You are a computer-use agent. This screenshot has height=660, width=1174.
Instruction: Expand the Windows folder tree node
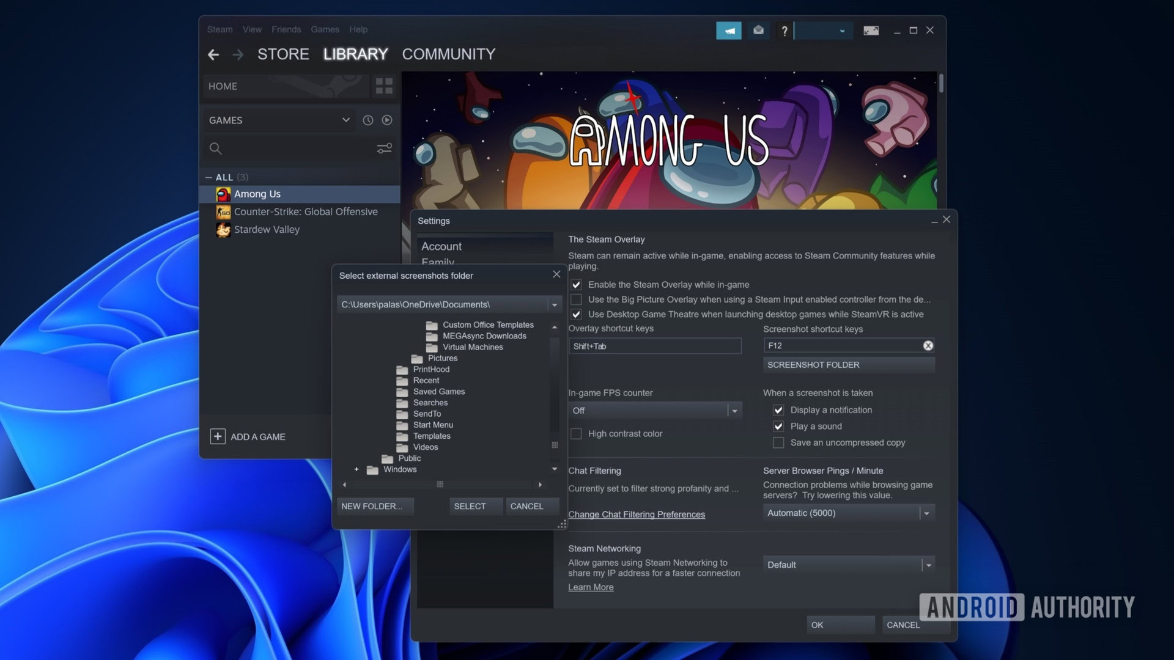pos(356,469)
